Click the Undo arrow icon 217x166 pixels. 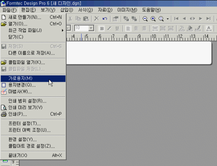105,19
